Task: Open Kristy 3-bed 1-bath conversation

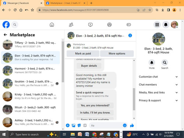Action: pos(31,96)
